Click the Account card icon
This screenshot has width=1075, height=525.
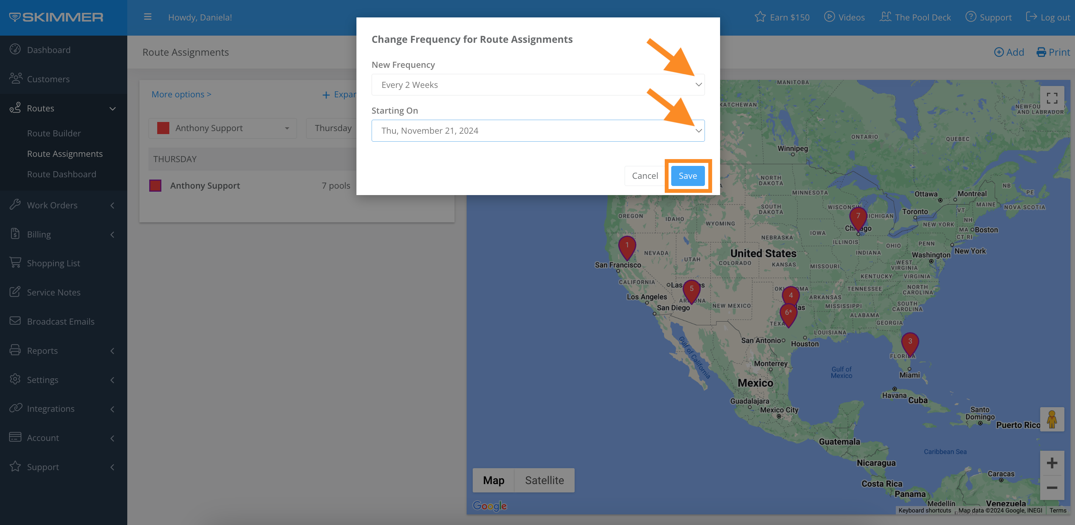(x=15, y=437)
